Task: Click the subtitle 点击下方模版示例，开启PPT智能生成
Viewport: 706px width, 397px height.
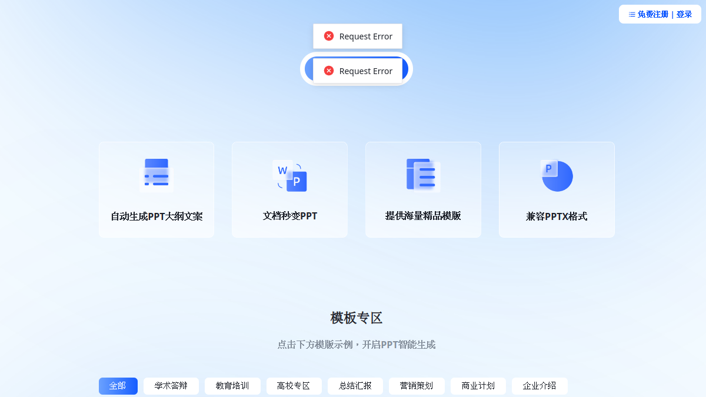Action: pos(357,345)
